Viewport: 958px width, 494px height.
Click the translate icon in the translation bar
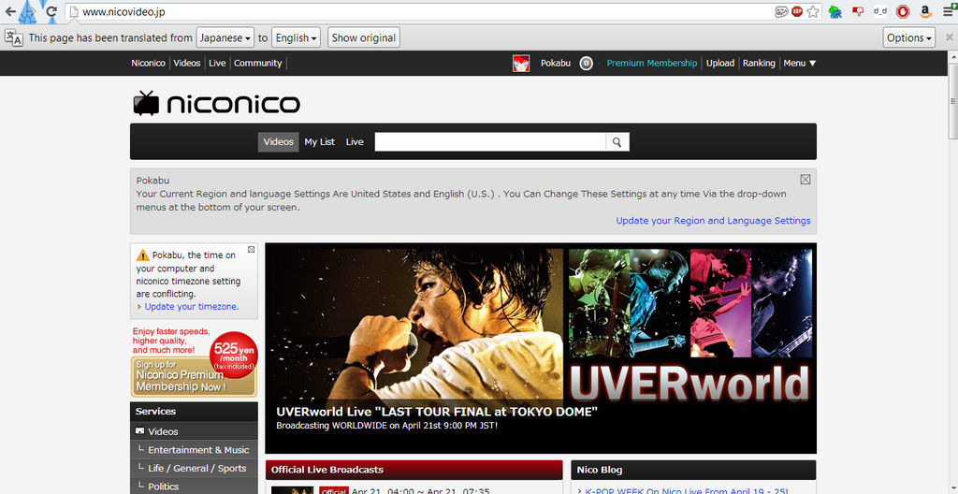pyautogui.click(x=13, y=38)
